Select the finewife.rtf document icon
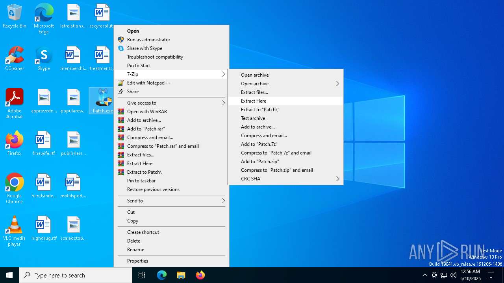504x283 pixels. (44, 143)
